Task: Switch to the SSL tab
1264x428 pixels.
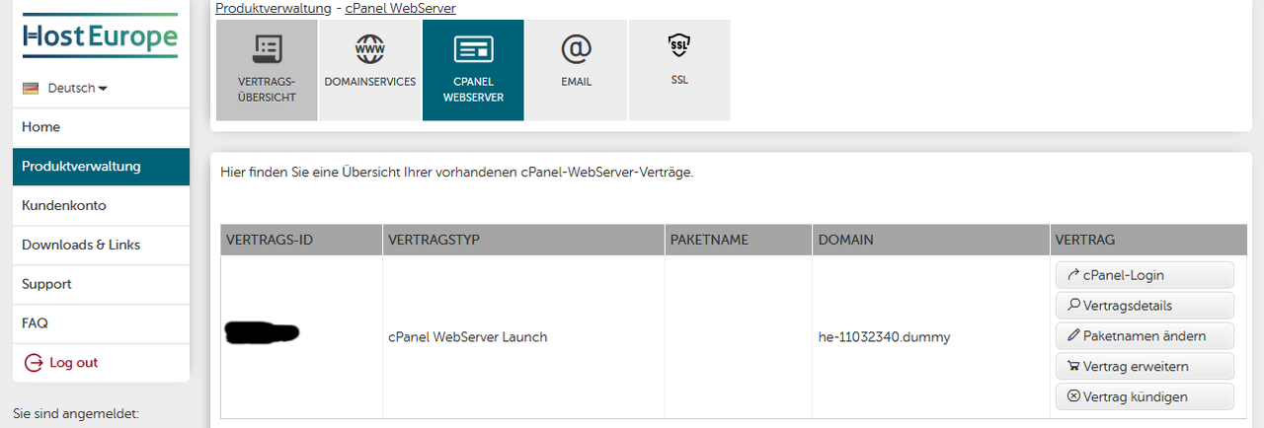Action: point(679,70)
